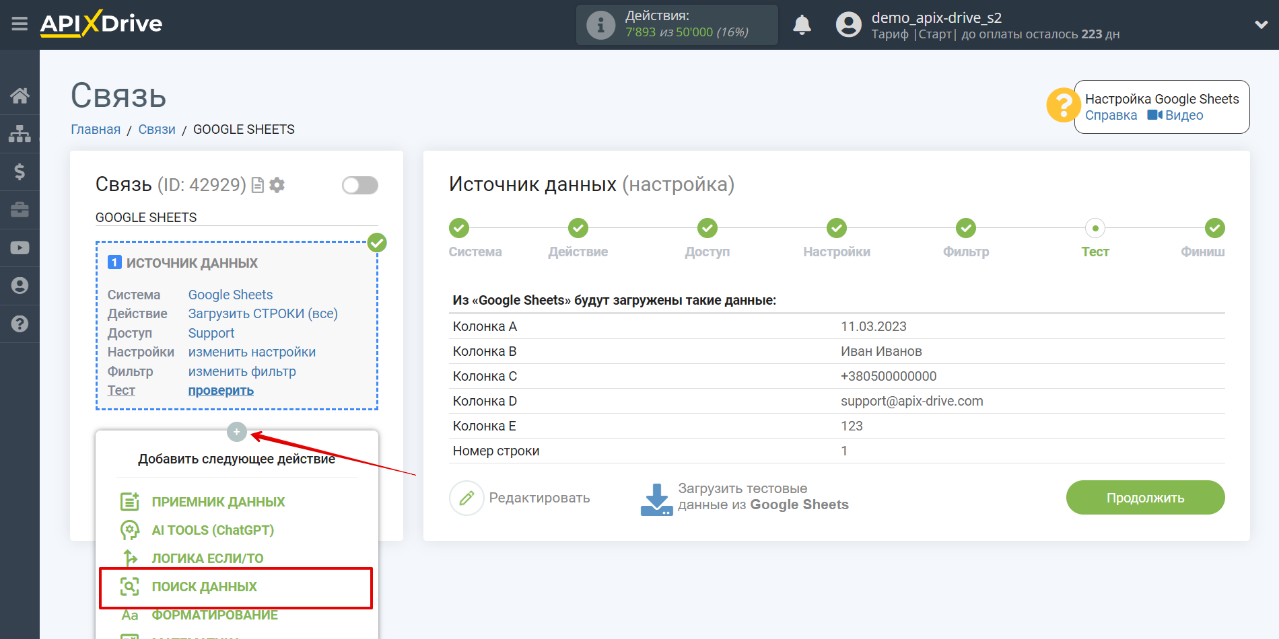This screenshot has width=1279, height=639.
Task: Open the hamburger menu
Action: 20,24
